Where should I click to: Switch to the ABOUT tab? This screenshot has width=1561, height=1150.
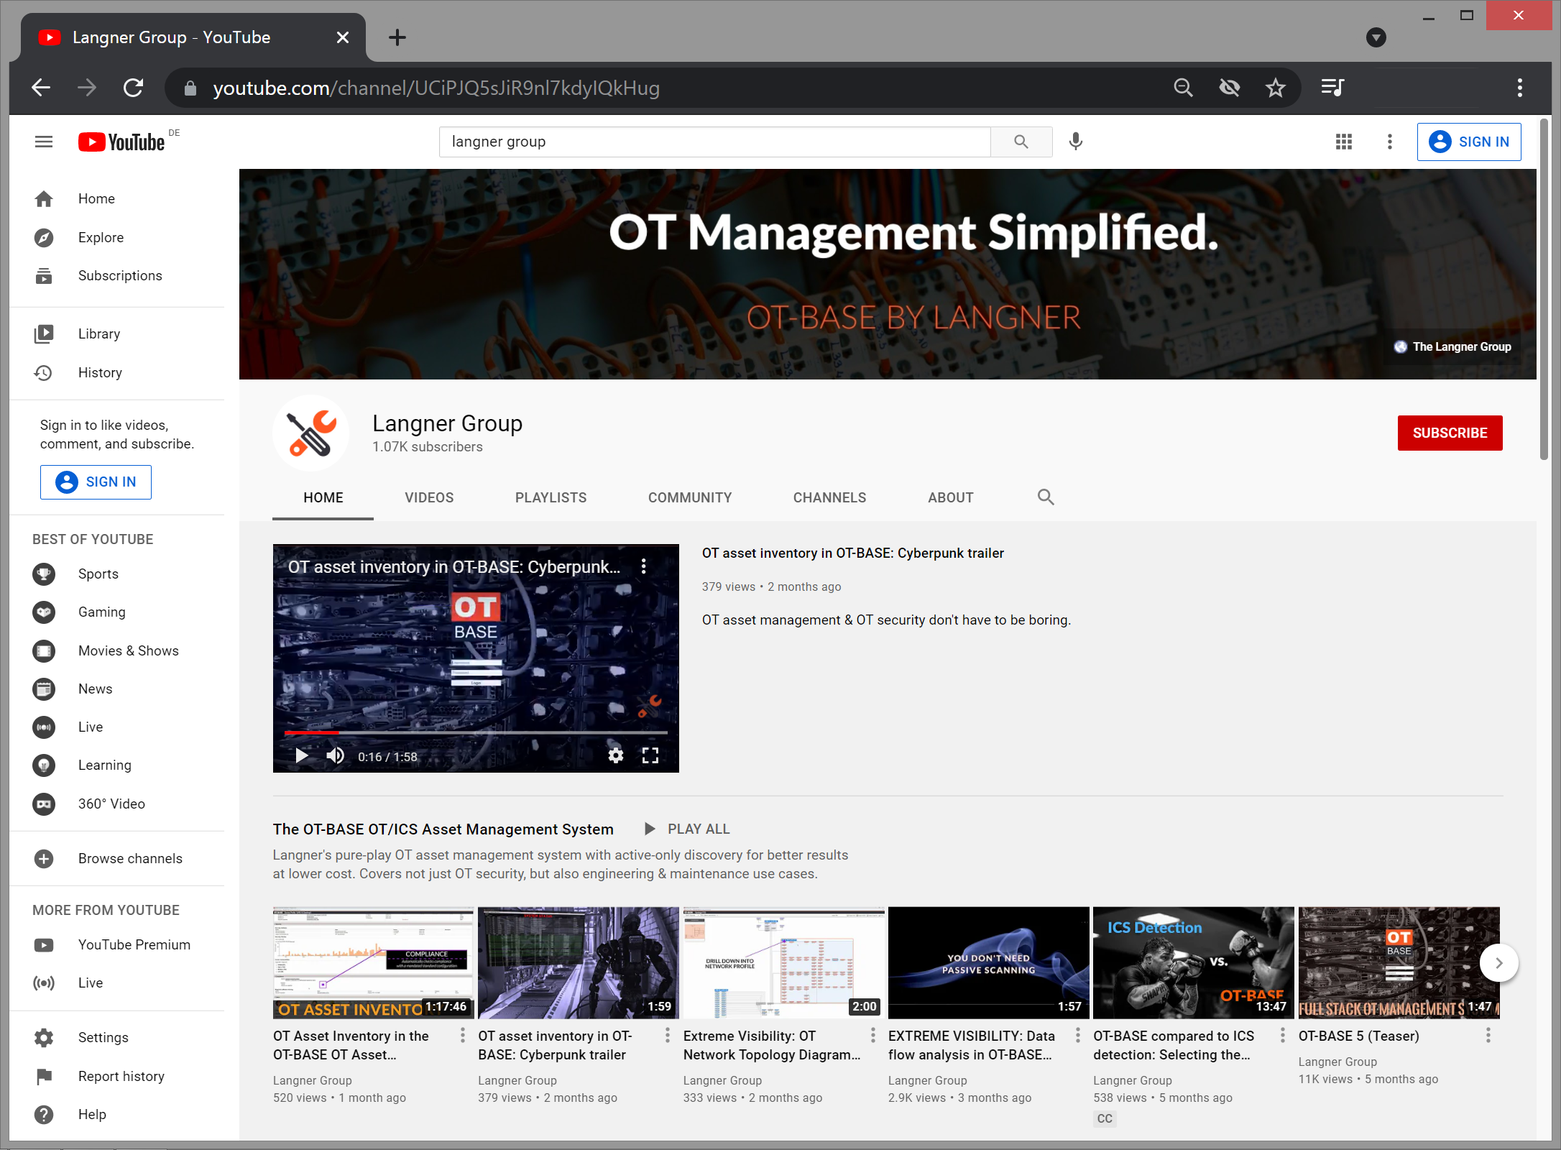950,497
